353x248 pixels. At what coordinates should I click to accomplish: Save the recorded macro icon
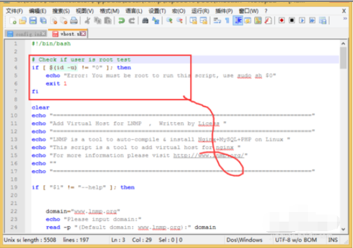point(323,21)
